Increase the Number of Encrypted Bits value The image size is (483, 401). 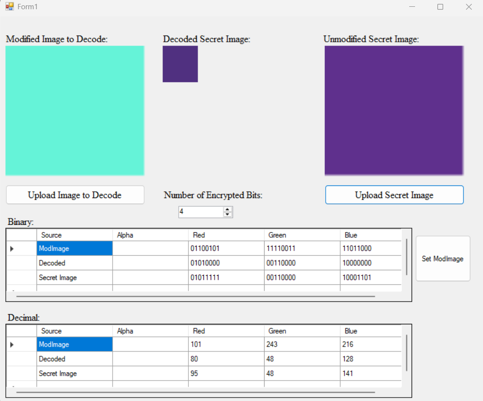tap(227, 209)
